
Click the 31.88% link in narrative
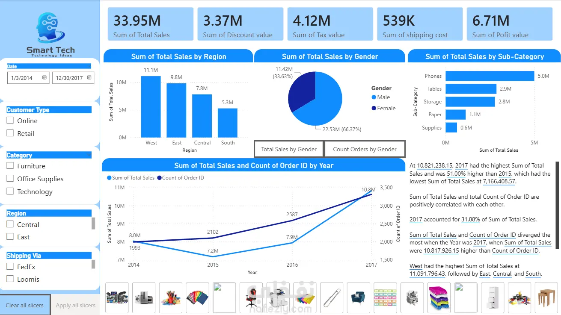(470, 219)
